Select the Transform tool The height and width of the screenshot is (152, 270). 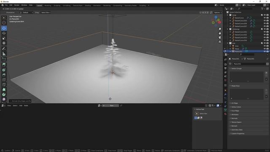4,43
